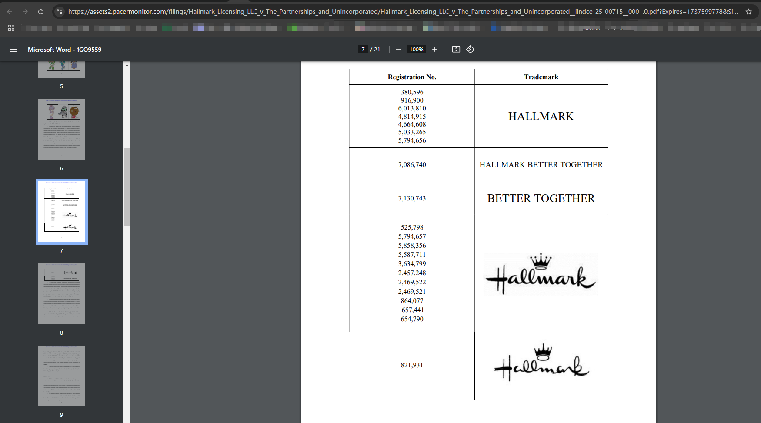Click registration number 525,798
The width and height of the screenshot is (761, 423).
point(412,227)
